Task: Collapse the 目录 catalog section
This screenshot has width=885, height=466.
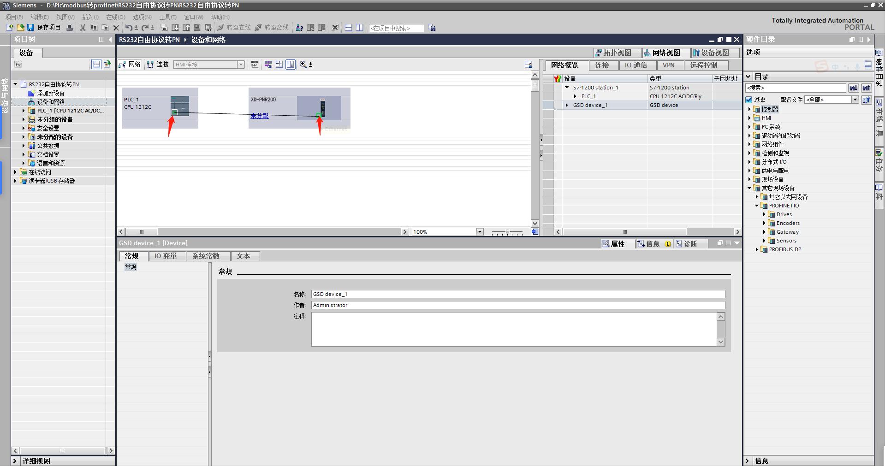Action: [748, 77]
